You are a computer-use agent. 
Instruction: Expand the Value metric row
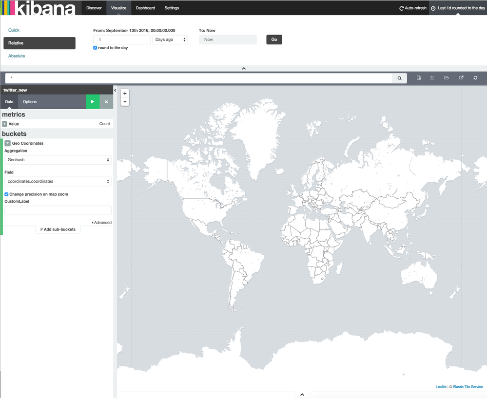[x=6, y=124]
